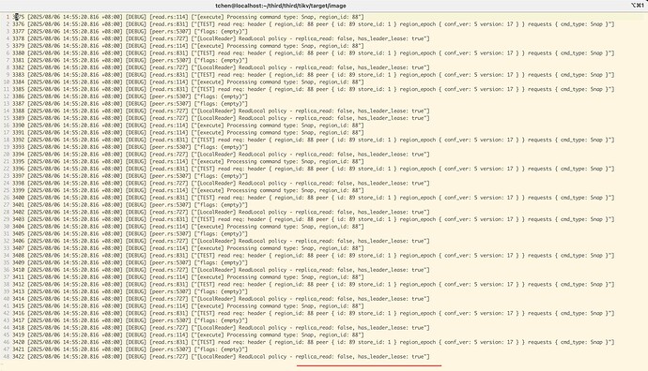This screenshot has width=648, height=371.
Task: Click LocalReader entry 3388
Action: click(221, 111)
